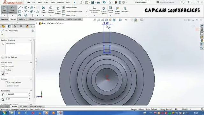
Task: Switch to the Features tab
Action: pyautogui.click(x=5, y=19)
